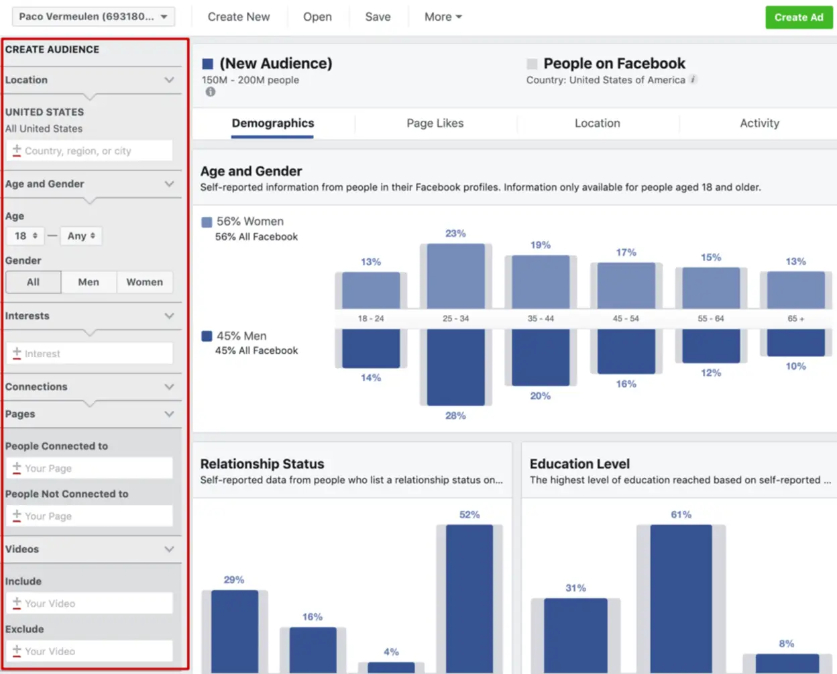Click the plus icon under People Connected to

pyautogui.click(x=17, y=468)
